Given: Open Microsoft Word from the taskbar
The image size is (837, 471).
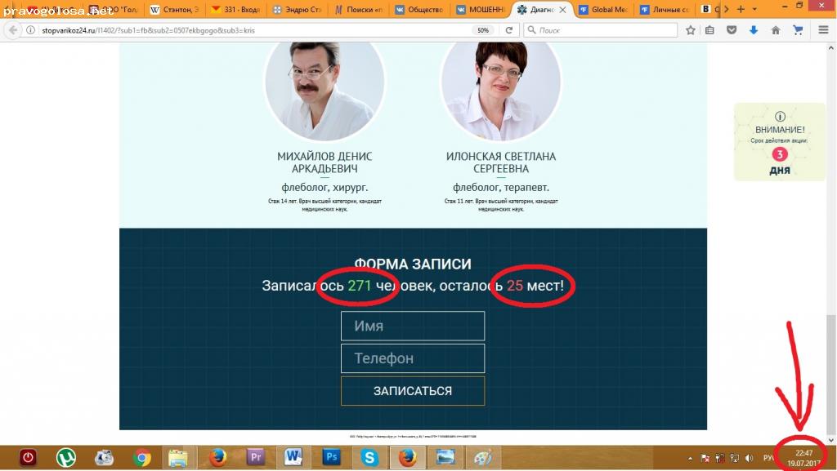Looking at the screenshot, I should [293, 458].
